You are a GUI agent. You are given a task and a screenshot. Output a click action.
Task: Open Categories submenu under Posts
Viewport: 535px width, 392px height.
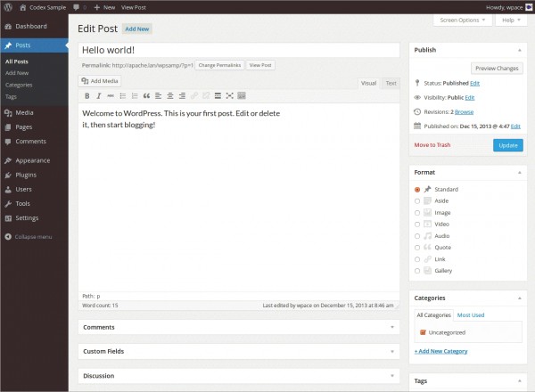click(19, 85)
